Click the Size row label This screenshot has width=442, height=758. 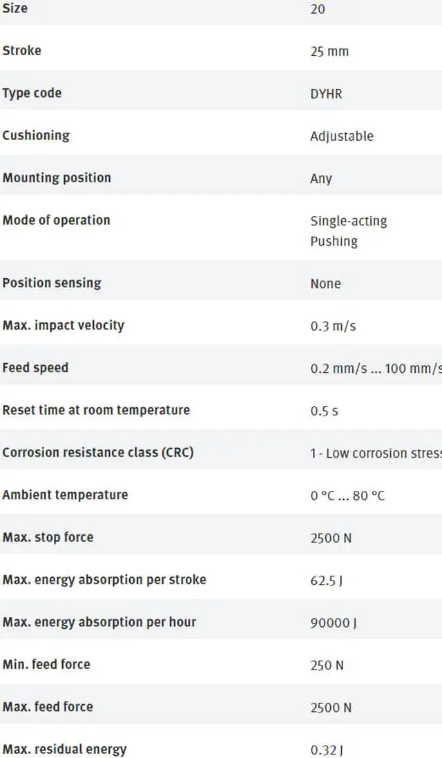(15, 8)
